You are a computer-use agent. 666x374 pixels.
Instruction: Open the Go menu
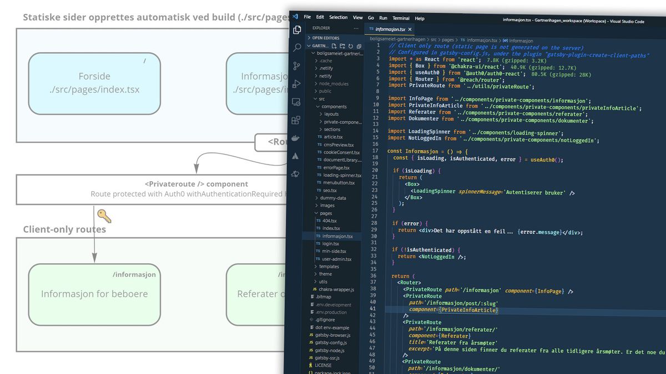[371, 18]
